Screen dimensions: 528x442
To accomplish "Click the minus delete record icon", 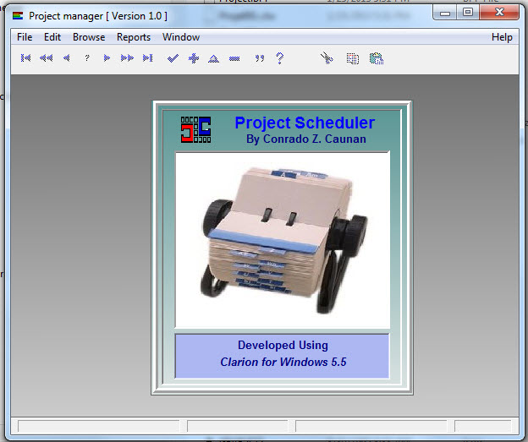I will 234,58.
